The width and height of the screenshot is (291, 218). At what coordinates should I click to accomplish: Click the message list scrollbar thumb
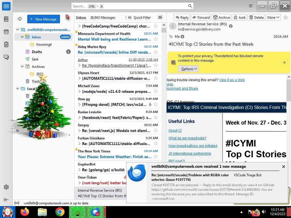click(164, 30)
